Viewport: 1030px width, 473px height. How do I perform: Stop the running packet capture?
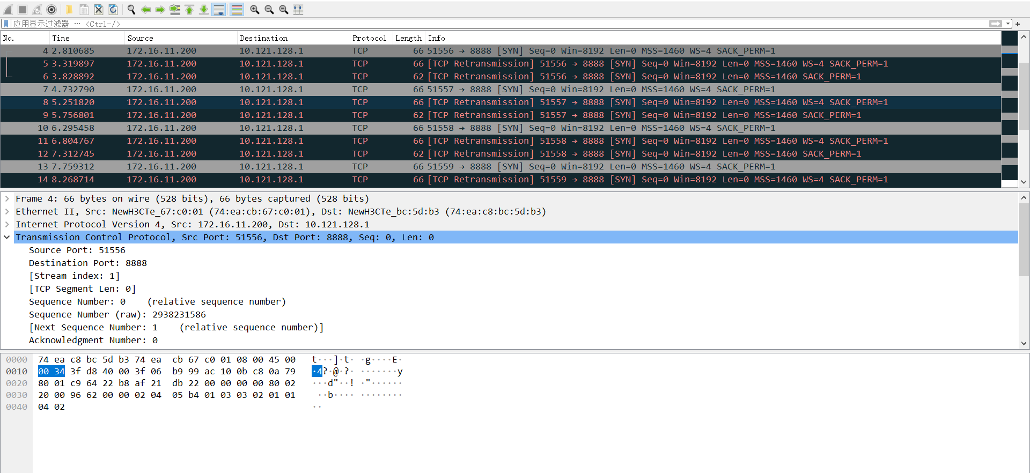(23, 10)
